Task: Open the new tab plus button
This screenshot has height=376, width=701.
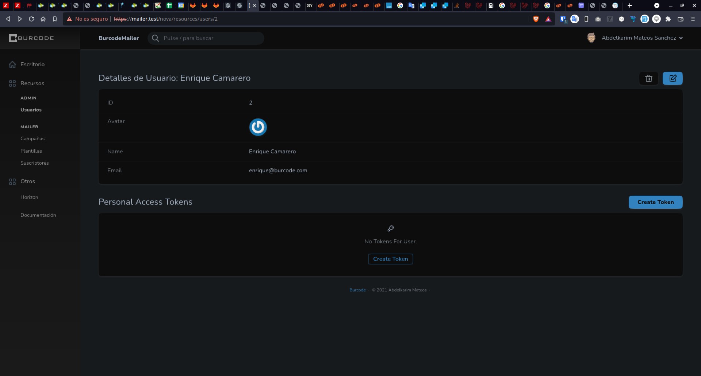Action: point(629,5)
